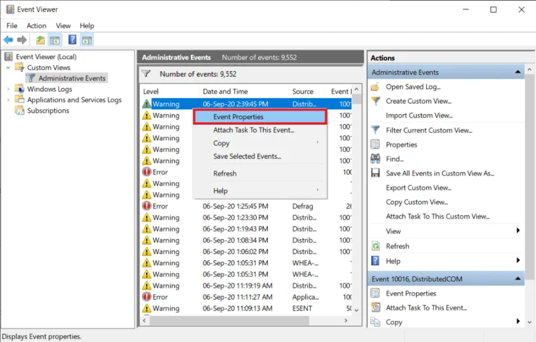Screen dimensions: 536x342
Task: Click the Applications and Services Logs folder icon
Action: tap(20, 99)
